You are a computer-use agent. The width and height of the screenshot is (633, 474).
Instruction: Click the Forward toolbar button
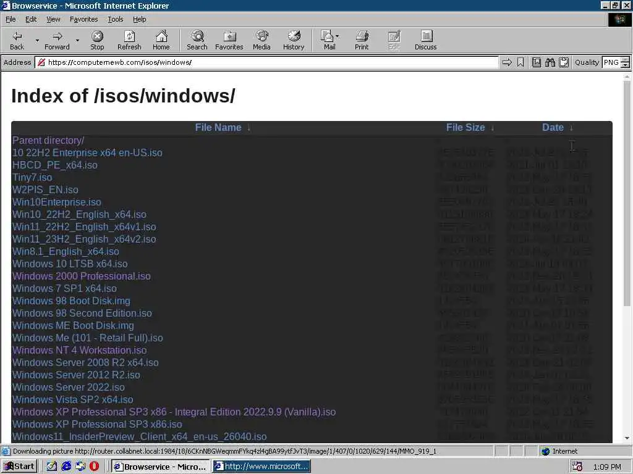(57, 40)
